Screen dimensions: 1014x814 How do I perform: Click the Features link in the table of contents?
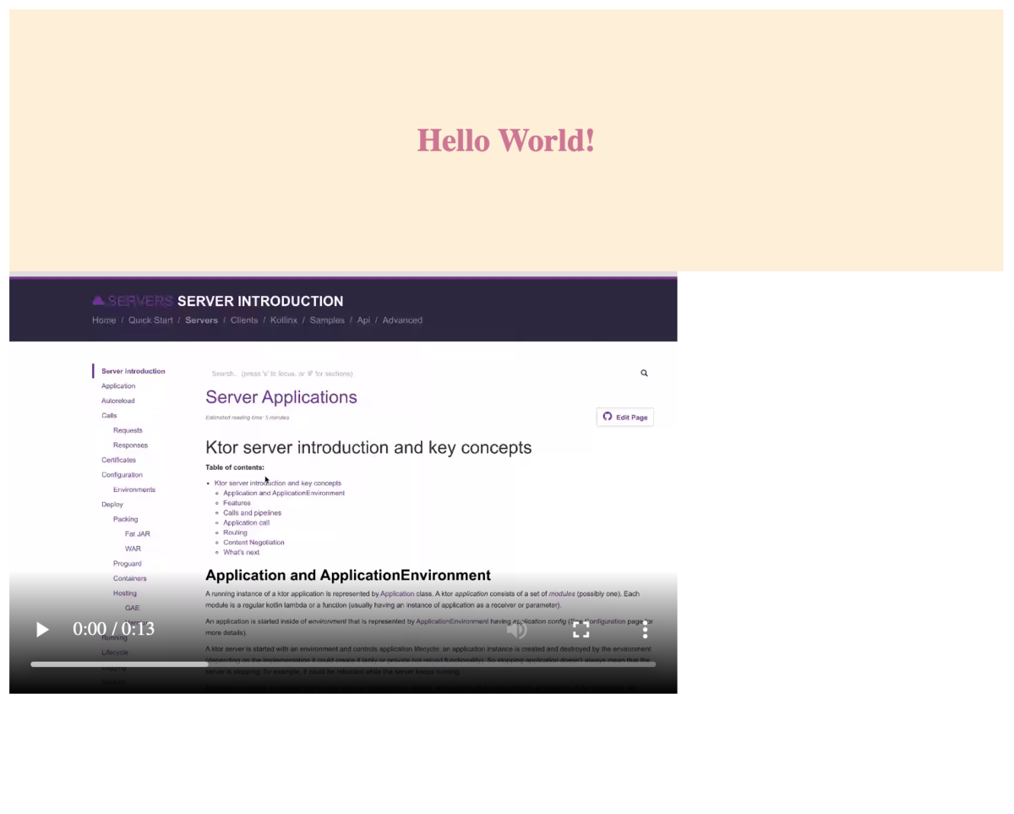(x=237, y=503)
